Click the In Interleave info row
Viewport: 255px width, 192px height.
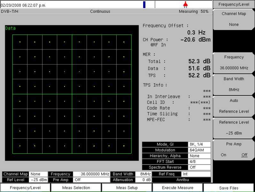pyautogui.click(x=178, y=96)
